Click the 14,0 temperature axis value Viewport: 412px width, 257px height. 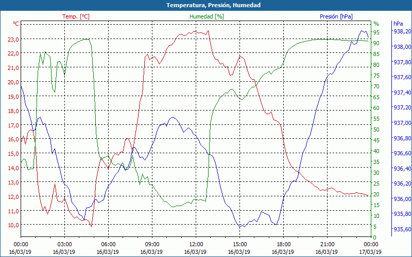[14, 168]
